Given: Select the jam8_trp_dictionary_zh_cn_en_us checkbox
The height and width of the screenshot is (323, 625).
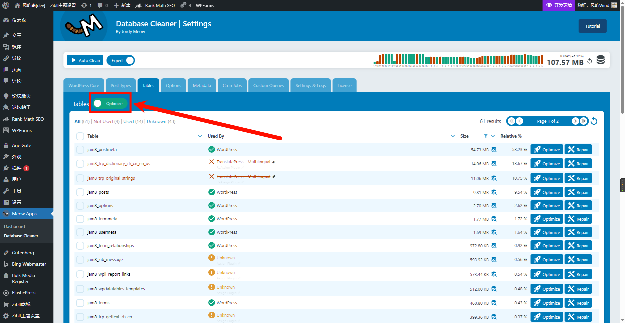Looking at the screenshot, I should tap(80, 163).
